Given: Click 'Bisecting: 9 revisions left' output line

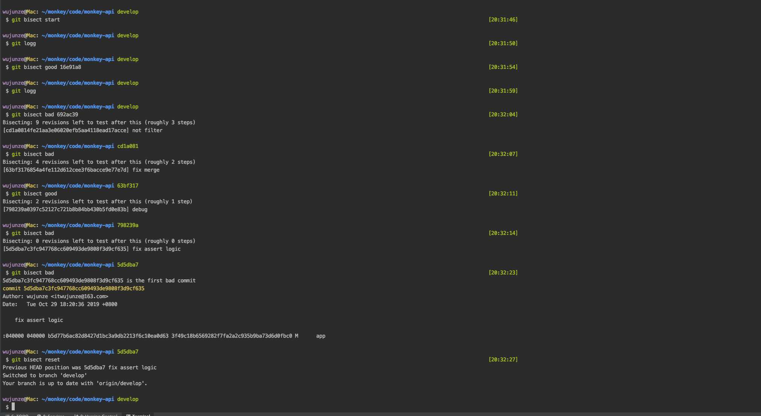Looking at the screenshot, I should pyautogui.click(x=99, y=122).
